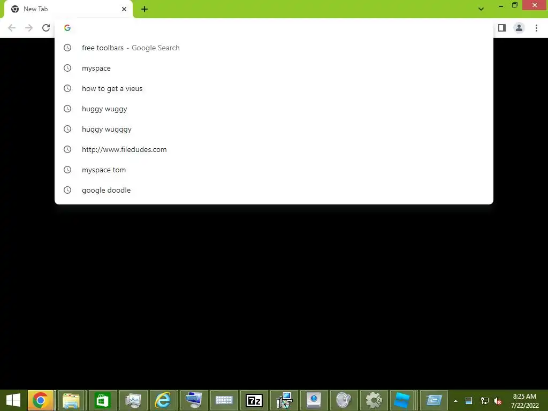This screenshot has width=548, height=411.
Task: Choose the 'huggy wuggy' suggestion
Action: [x=274, y=109]
